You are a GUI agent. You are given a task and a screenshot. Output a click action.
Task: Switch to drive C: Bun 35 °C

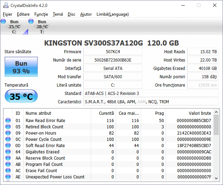click(14, 26)
